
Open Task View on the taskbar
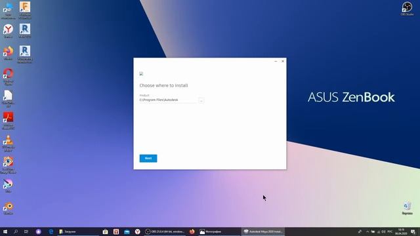[x=26, y=231]
